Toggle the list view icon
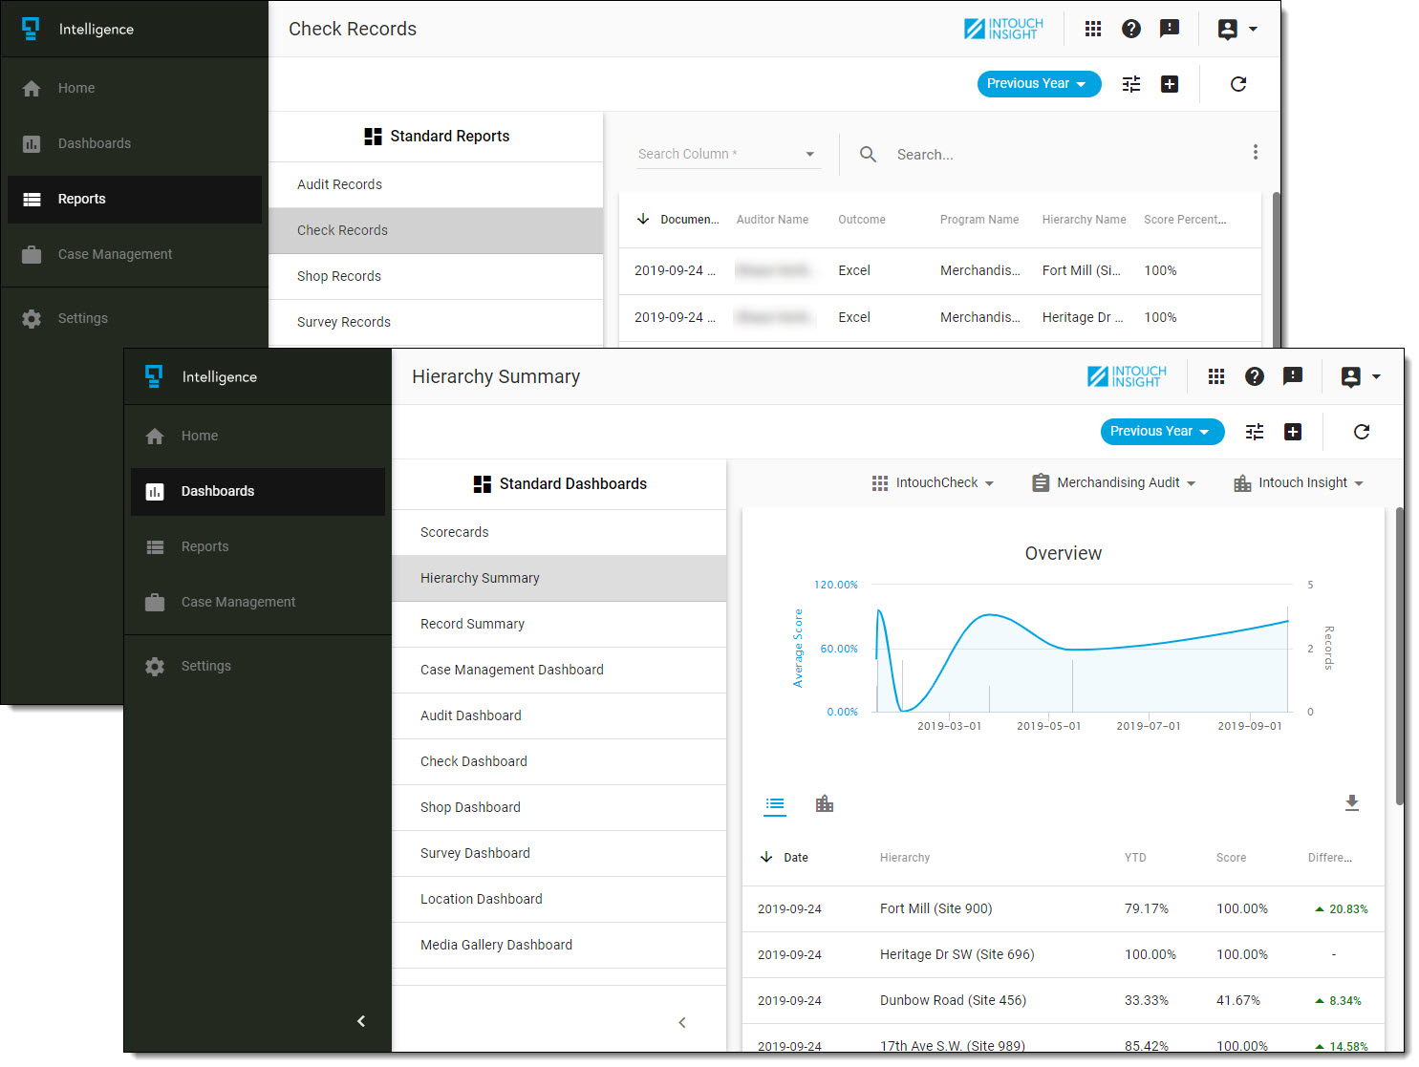 point(775,804)
